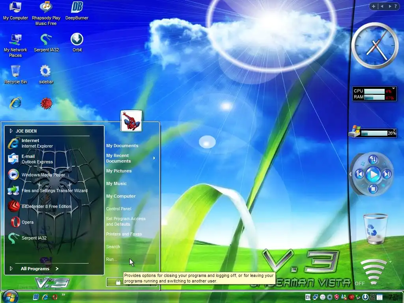404x303 pixels.
Task: Stop playback in media gadget
Action: 373,189
